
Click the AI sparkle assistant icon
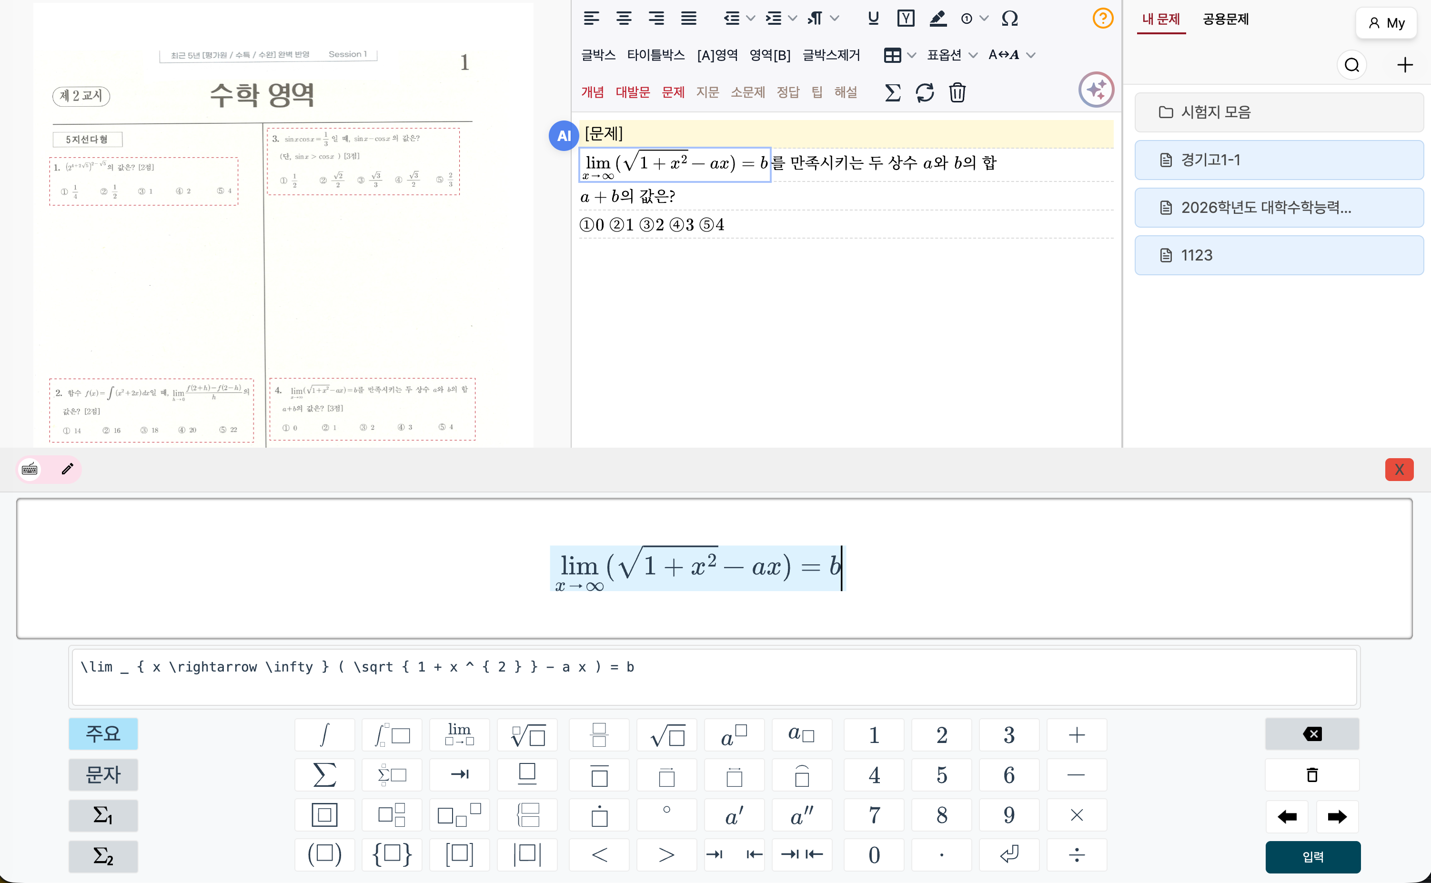1096,90
